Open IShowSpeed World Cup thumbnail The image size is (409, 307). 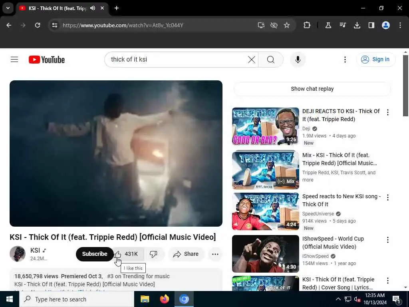(265, 254)
